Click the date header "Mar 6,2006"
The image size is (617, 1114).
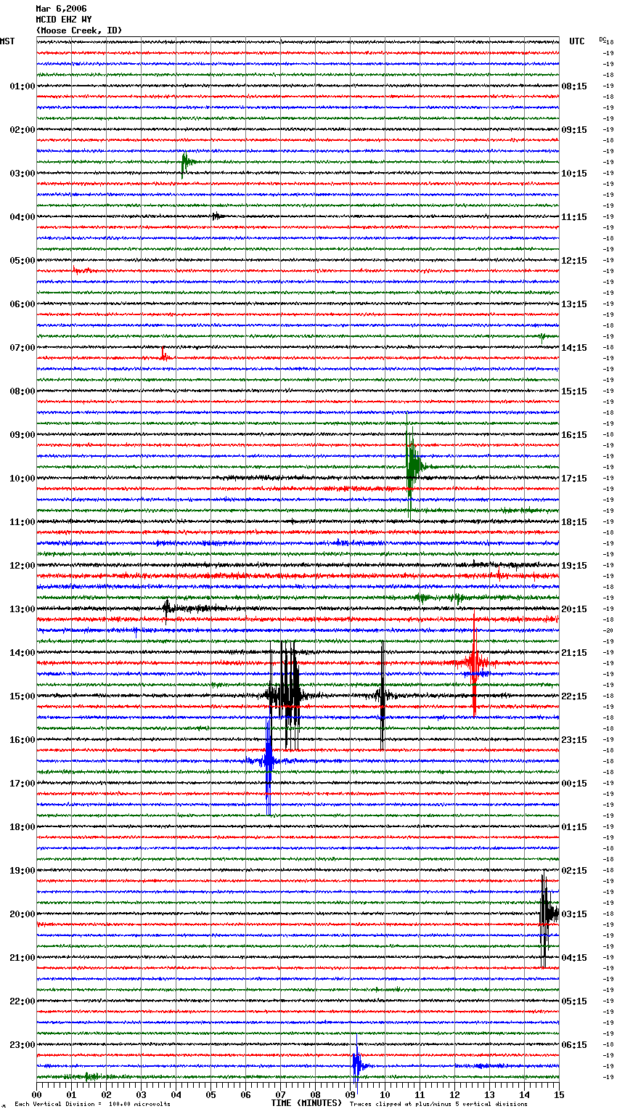click(61, 9)
